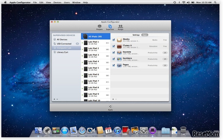223x140 pixels.
Task: Select Lab iPad 2 in list
Action: (96, 49)
